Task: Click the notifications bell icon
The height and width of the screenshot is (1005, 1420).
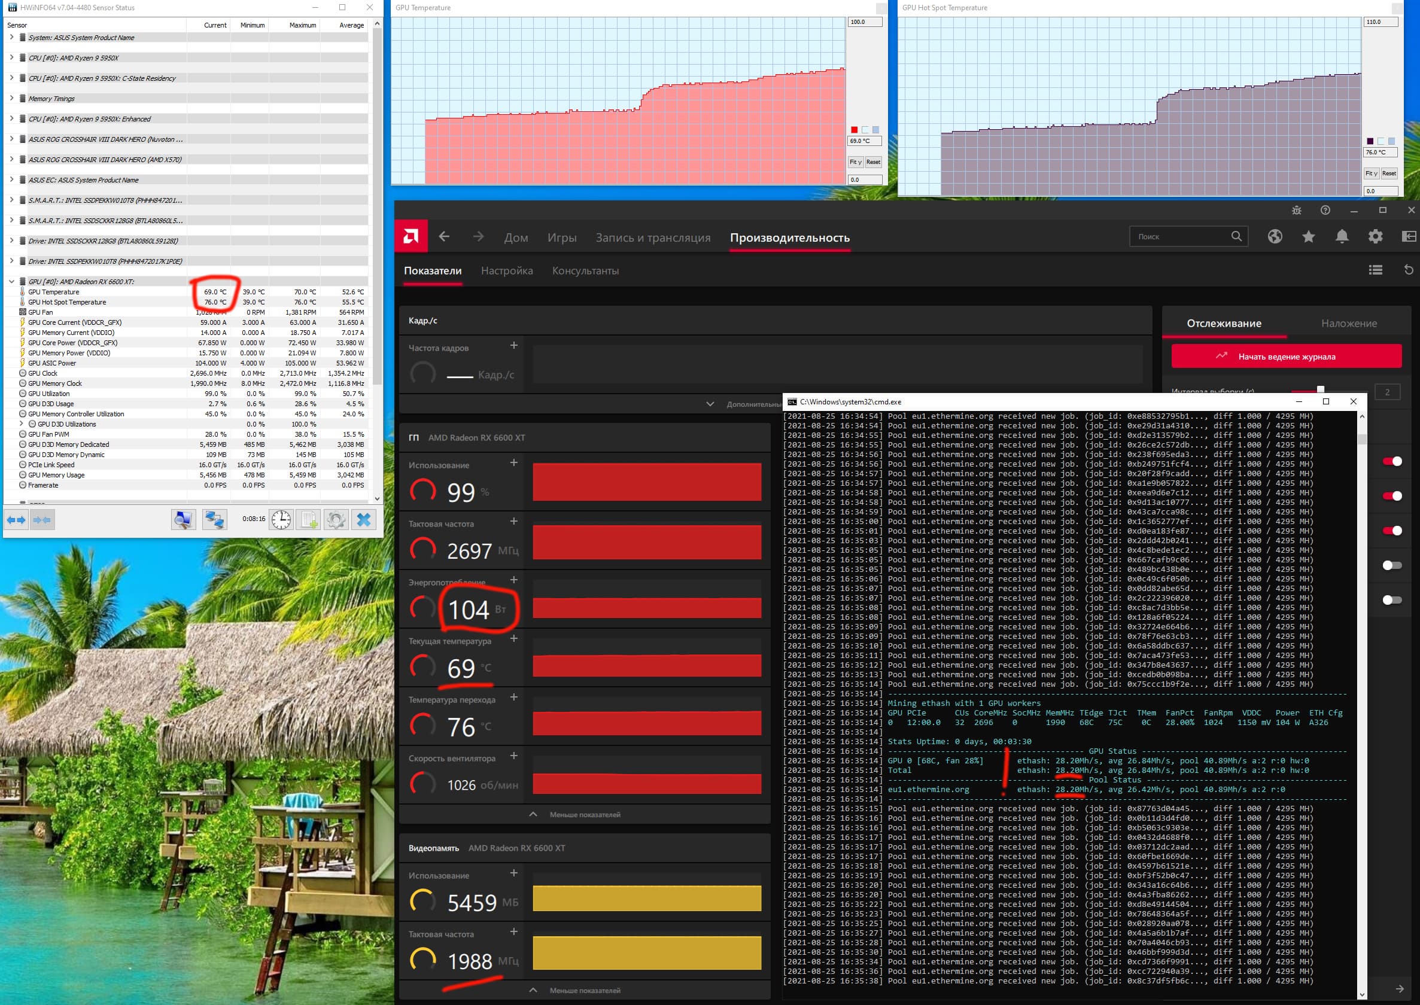Action: [1342, 236]
